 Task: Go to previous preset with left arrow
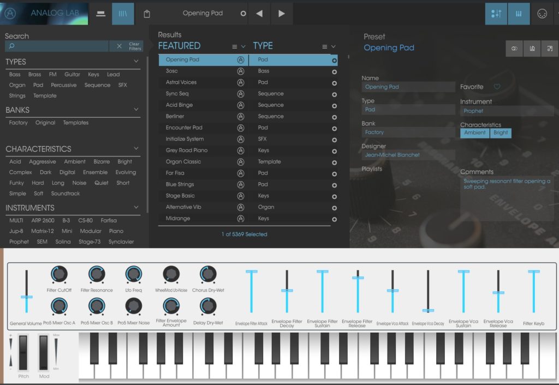coord(259,14)
